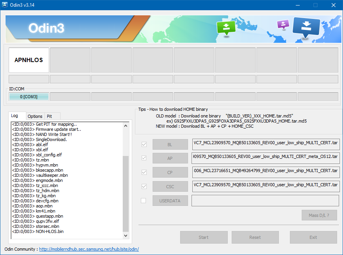The width and height of the screenshot is (343, 255).
Task: Select log line 'NON-HLOS.bin'
Action: pos(38,231)
